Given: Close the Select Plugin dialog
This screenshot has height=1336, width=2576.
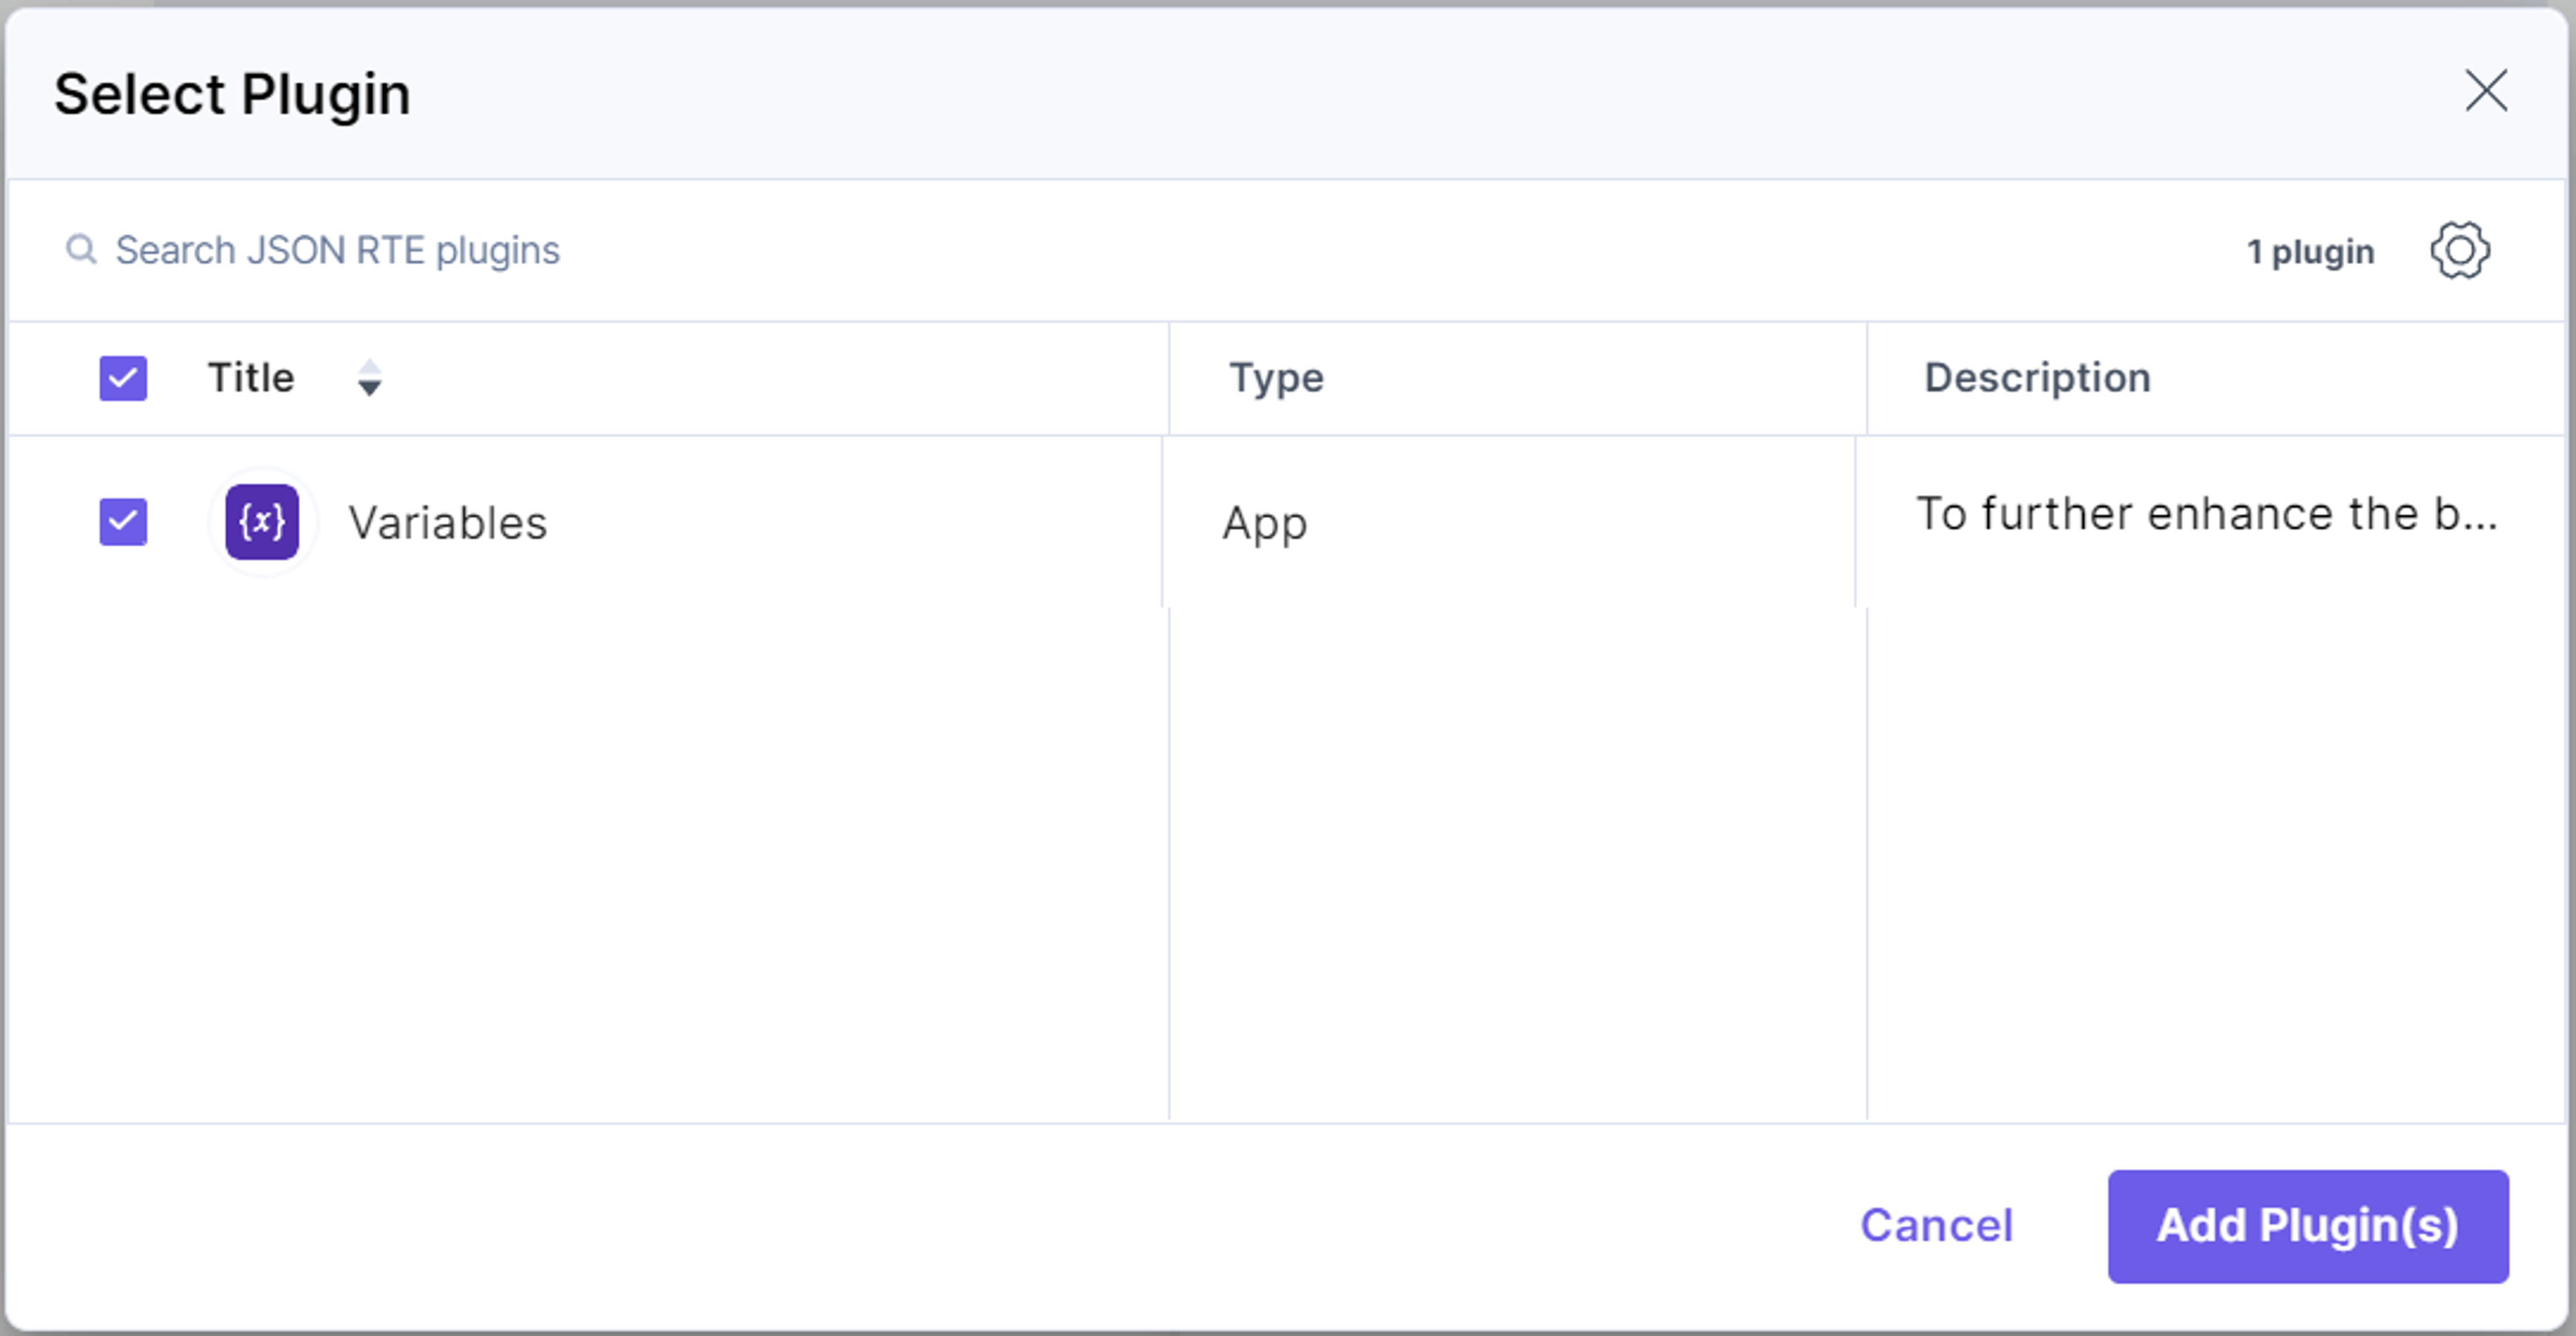Looking at the screenshot, I should [2486, 91].
